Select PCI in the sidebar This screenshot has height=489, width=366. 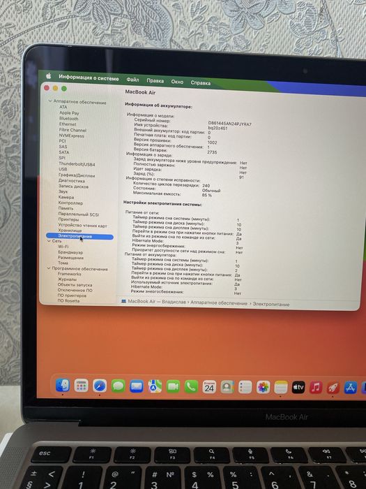[x=63, y=141]
